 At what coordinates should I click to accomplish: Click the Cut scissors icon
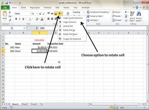click(x=10, y=12)
